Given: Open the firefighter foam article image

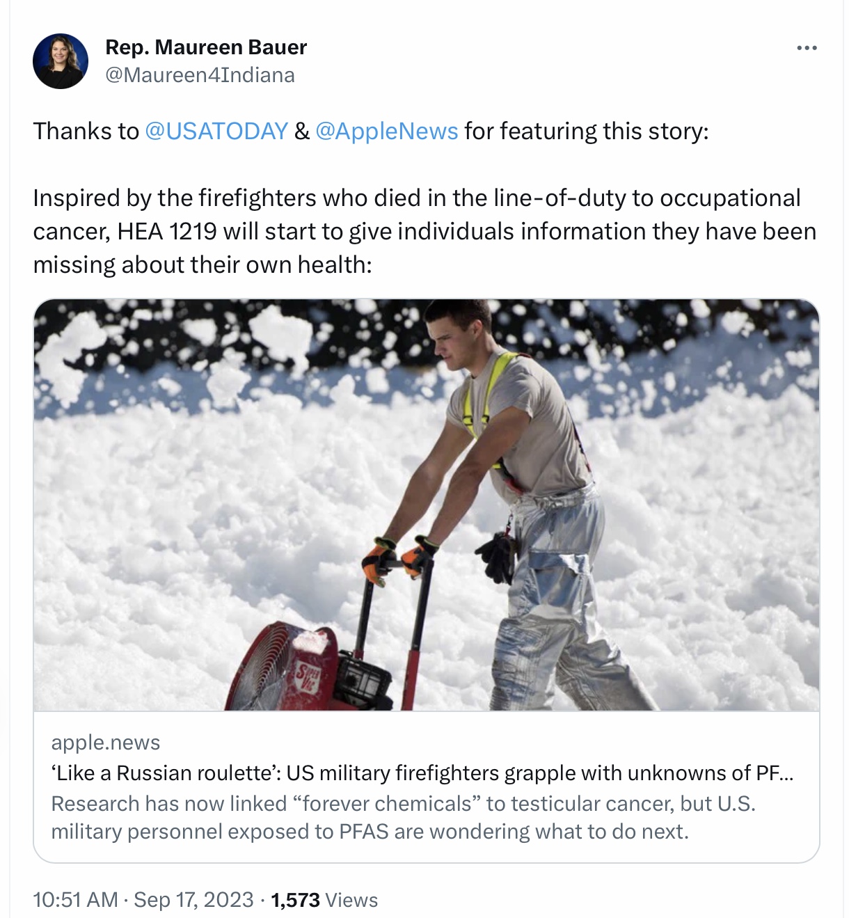Looking at the screenshot, I should pos(427,505).
